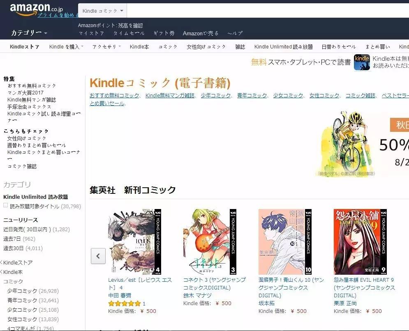Open the コネクト 3 cover thumbnail
The height and width of the screenshot is (331, 409).
click(210, 241)
